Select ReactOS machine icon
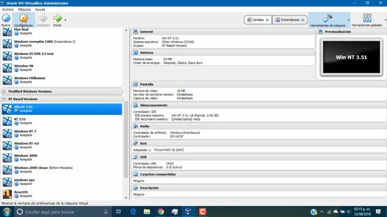The image size is (387, 217). click(7, 194)
